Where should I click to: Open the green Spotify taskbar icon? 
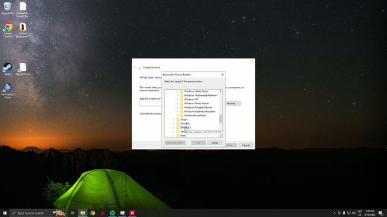(x=112, y=213)
